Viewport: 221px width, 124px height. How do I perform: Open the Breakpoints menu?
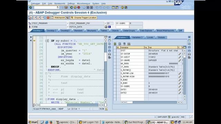(x=60, y=3)
